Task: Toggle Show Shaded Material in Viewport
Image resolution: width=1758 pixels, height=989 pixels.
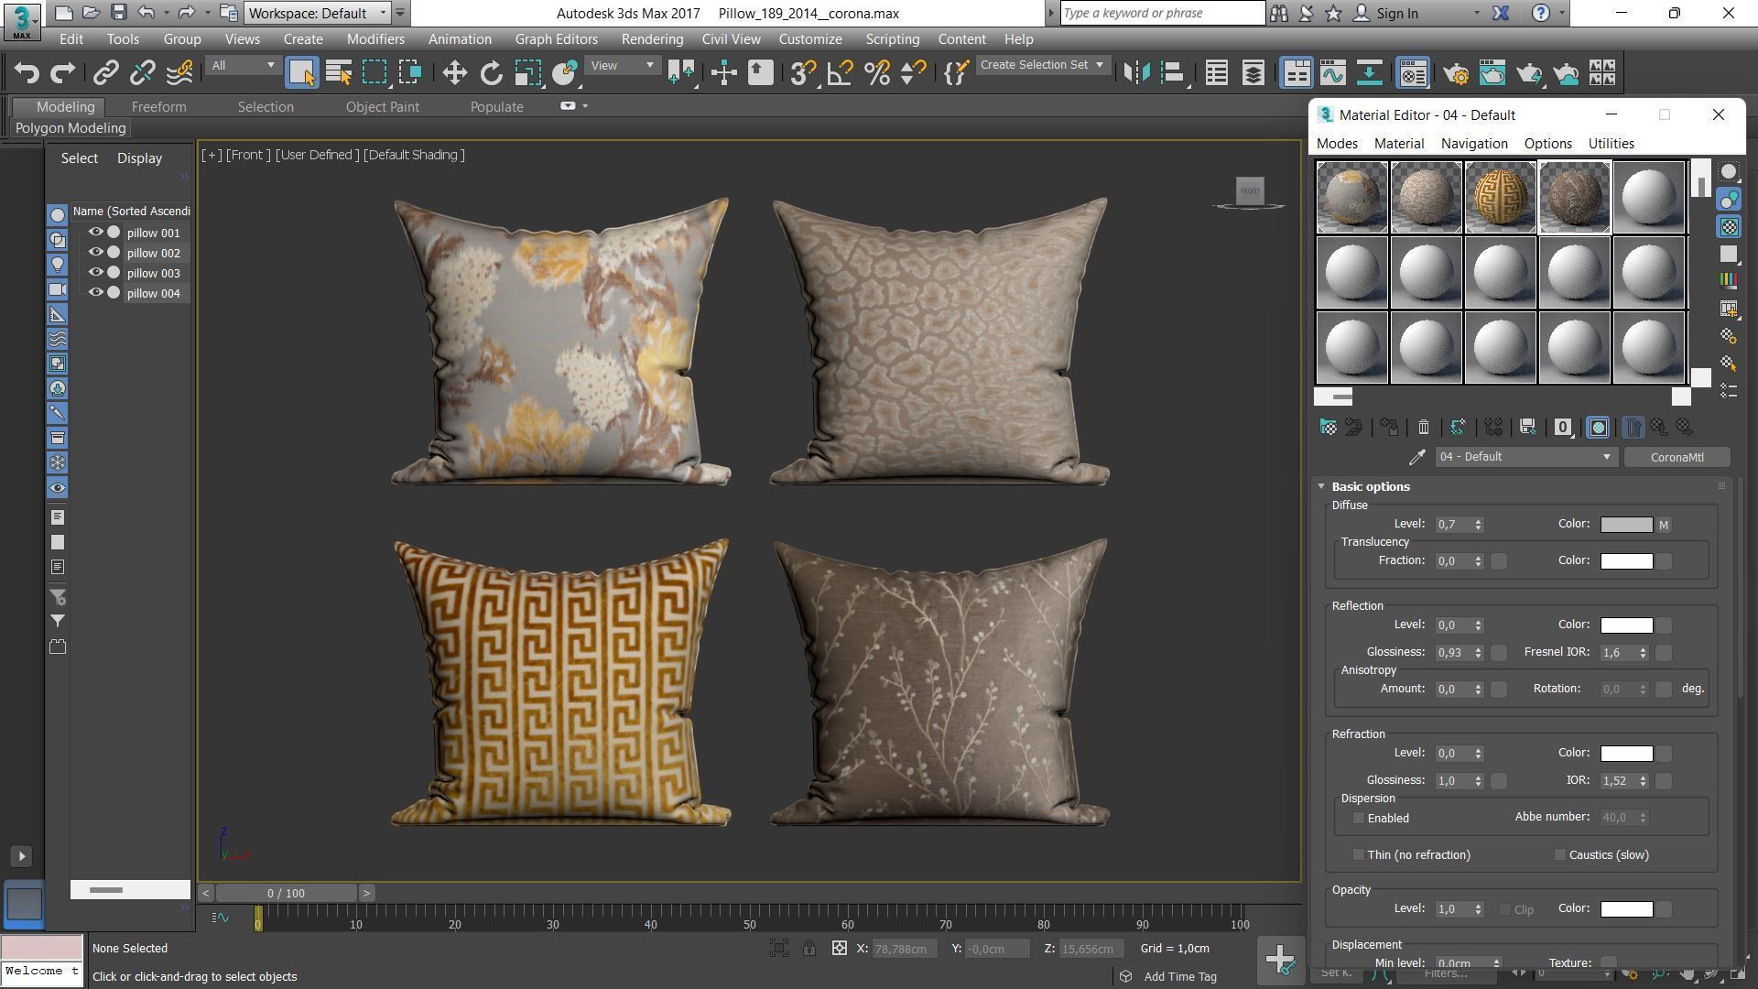Action: pyautogui.click(x=1598, y=428)
